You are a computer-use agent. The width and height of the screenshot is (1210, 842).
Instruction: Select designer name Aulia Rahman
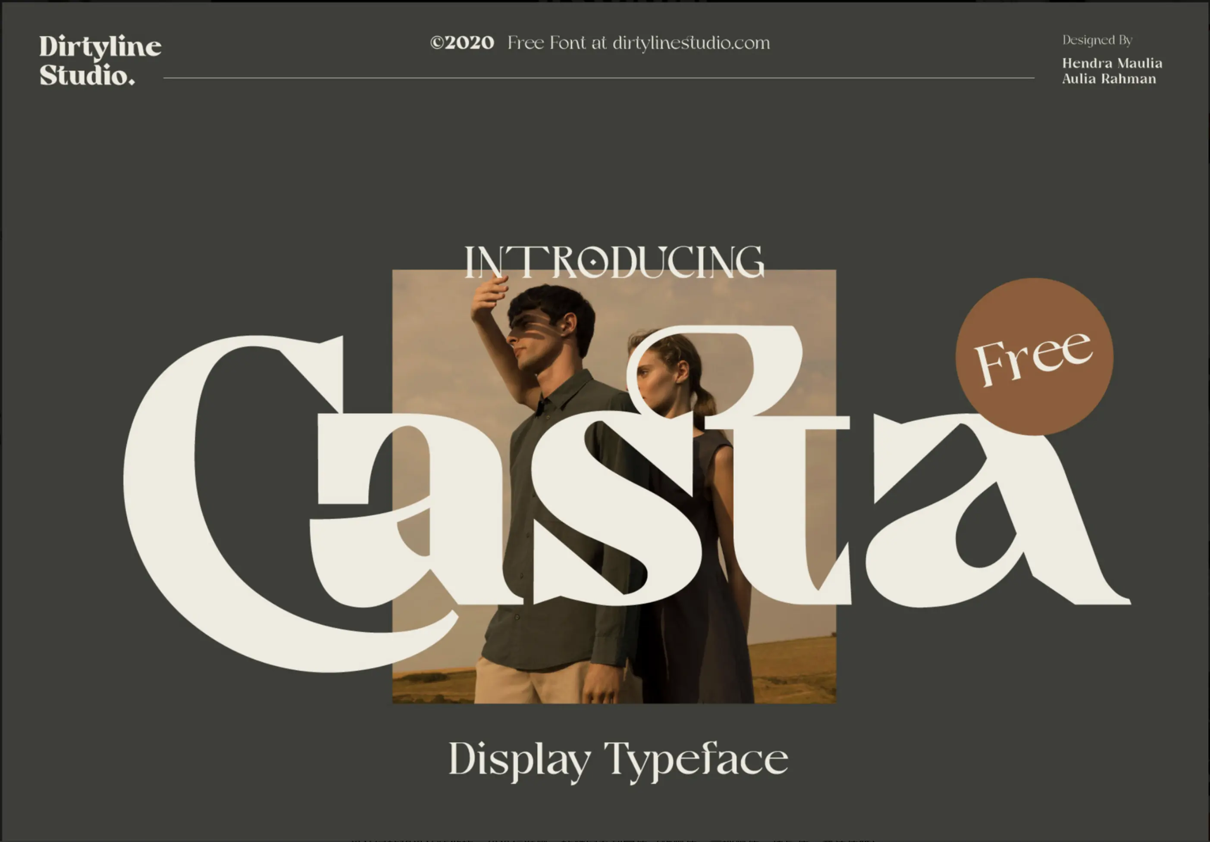(1109, 79)
